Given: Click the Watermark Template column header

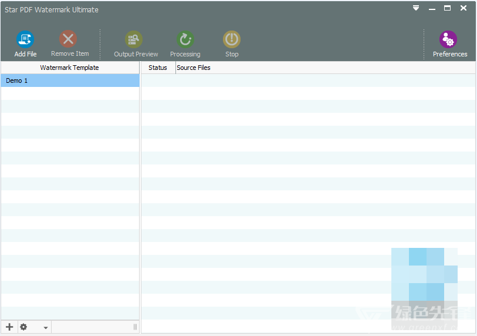Looking at the screenshot, I should click(x=70, y=68).
